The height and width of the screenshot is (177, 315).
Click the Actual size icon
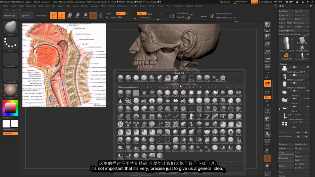tap(267, 52)
